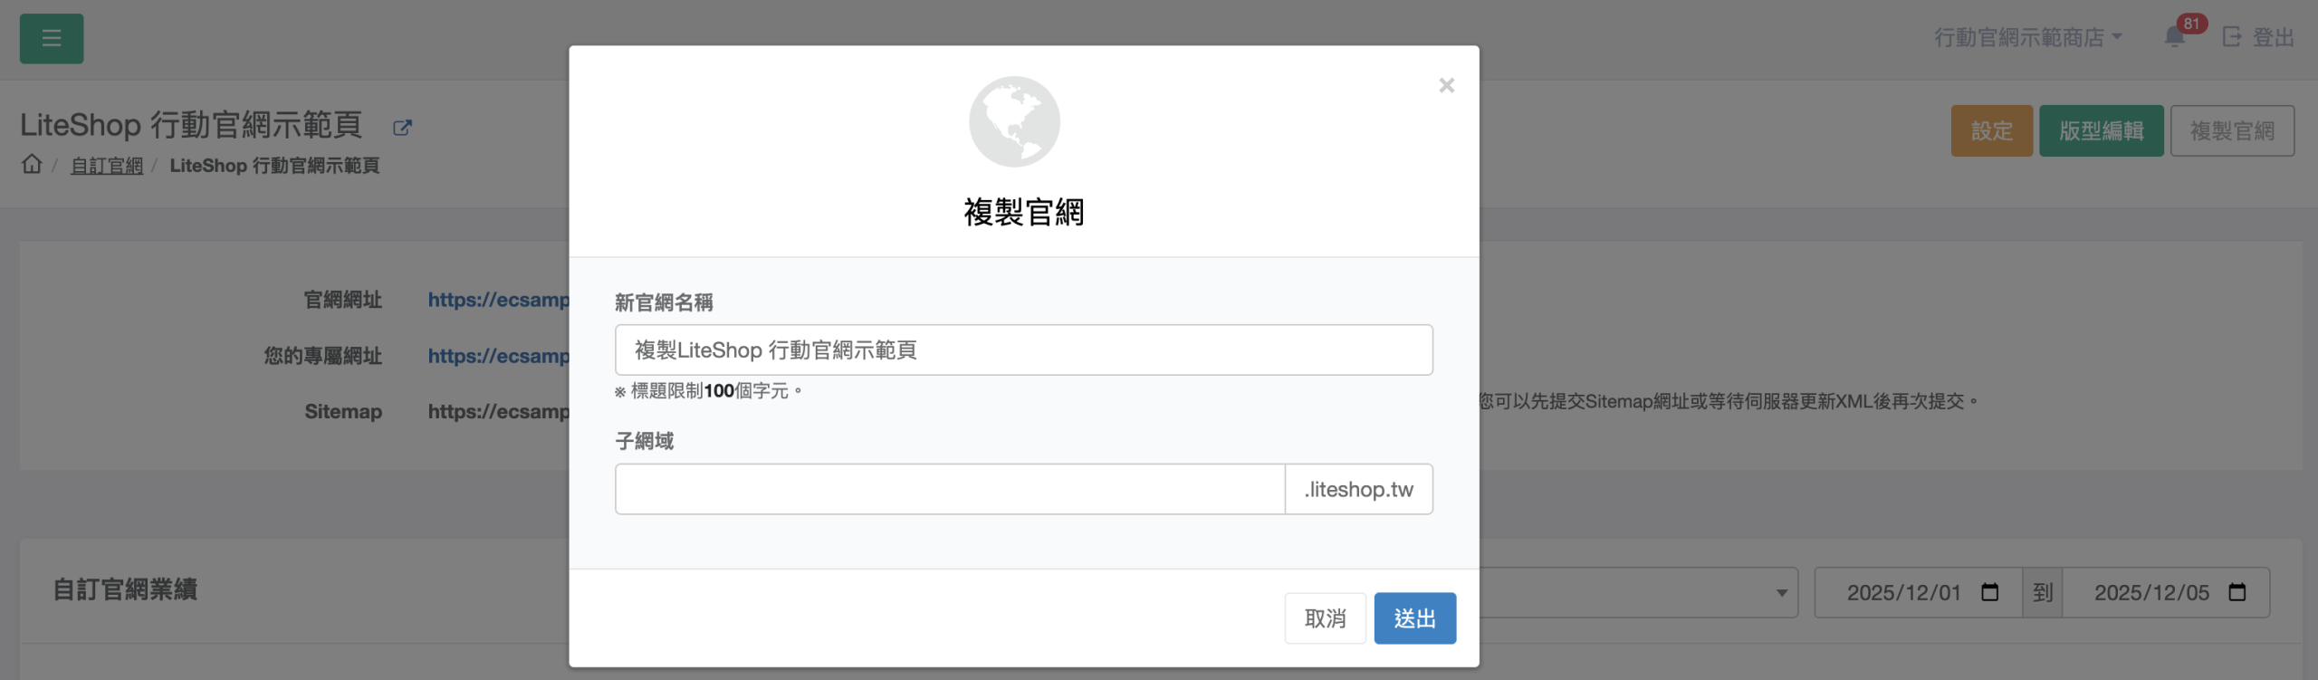2318x680 pixels.
Task: Click into the 子網域 subdomain field
Action: point(949,489)
